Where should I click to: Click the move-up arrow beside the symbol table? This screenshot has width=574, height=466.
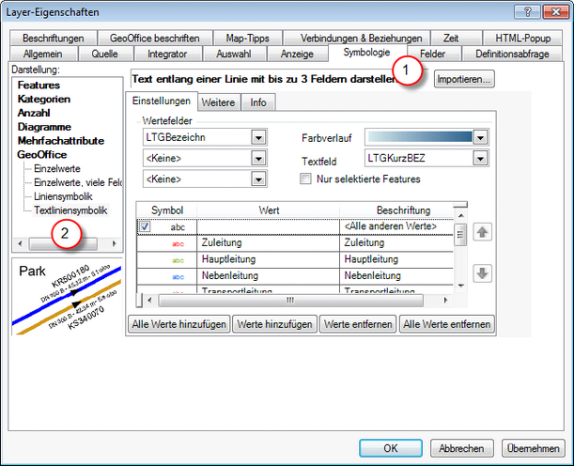coord(480,231)
